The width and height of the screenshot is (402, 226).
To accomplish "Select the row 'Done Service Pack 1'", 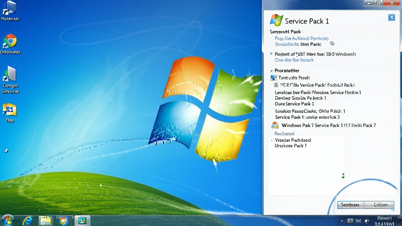I will 294,104.
